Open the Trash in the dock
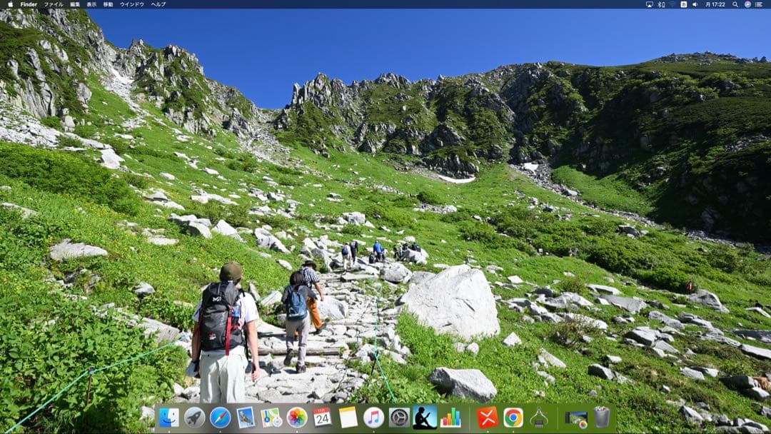This screenshot has height=434, width=771. pyautogui.click(x=602, y=418)
